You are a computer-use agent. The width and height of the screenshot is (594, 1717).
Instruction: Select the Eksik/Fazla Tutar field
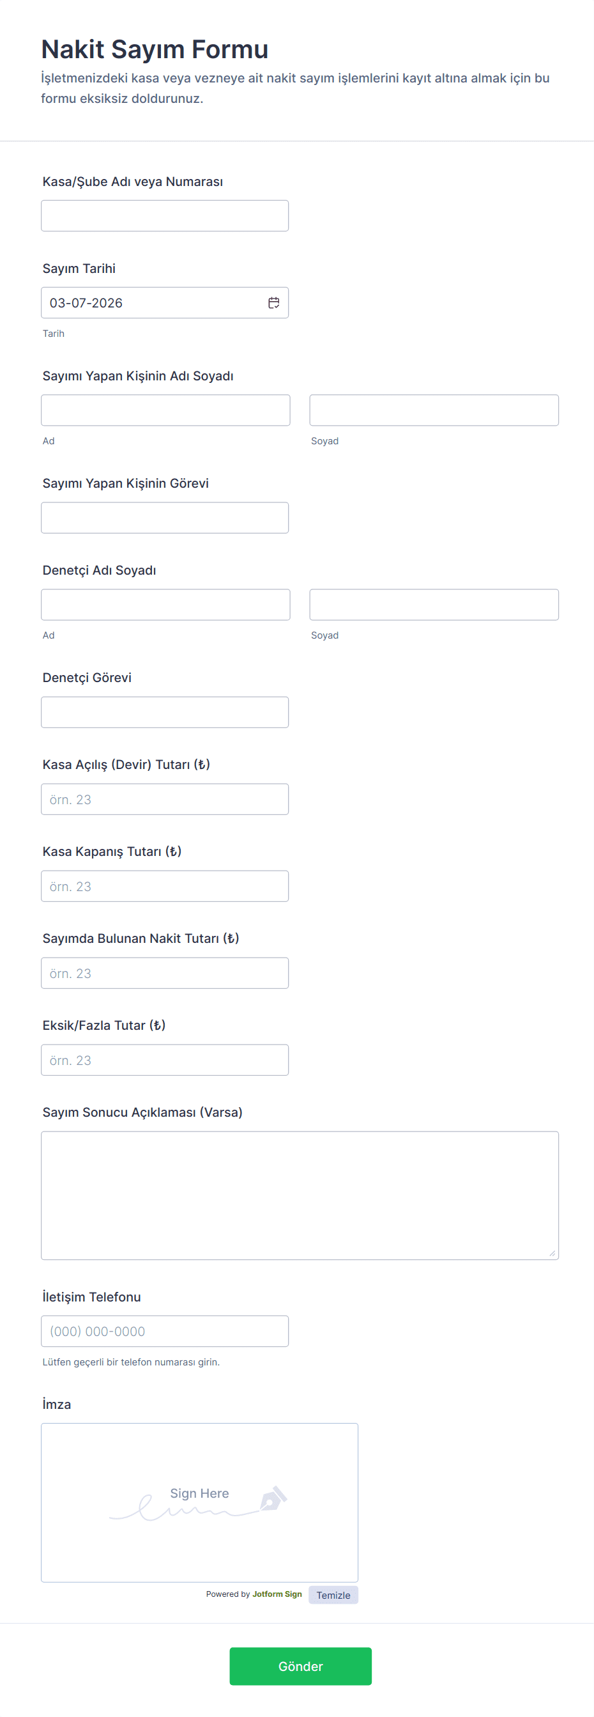click(x=165, y=1060)
